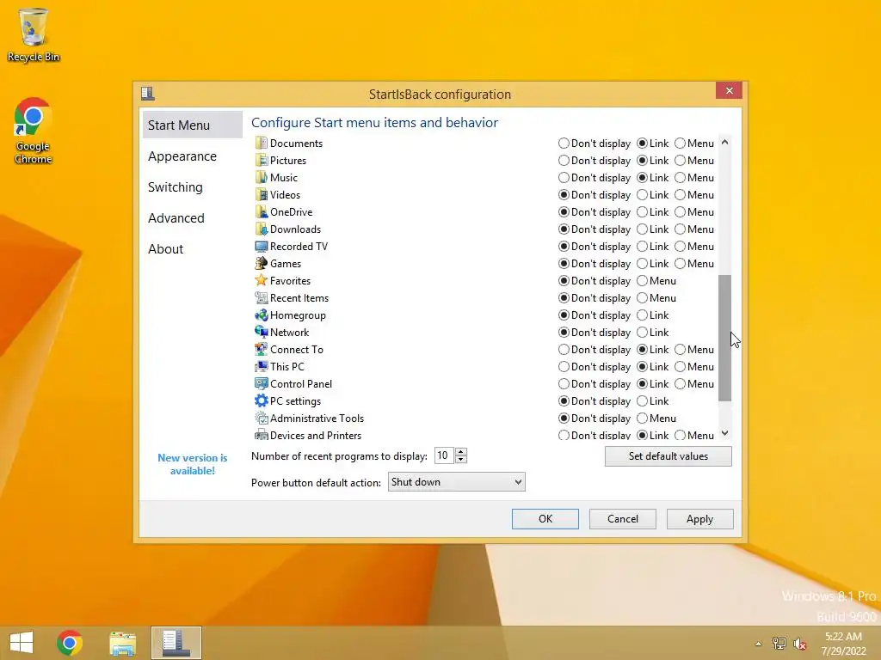Set Pictures to Menu
Viewport: 881px width, 660px height.
680,161
